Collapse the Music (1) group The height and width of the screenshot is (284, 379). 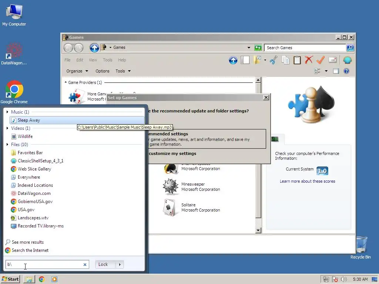click(7, 112)
